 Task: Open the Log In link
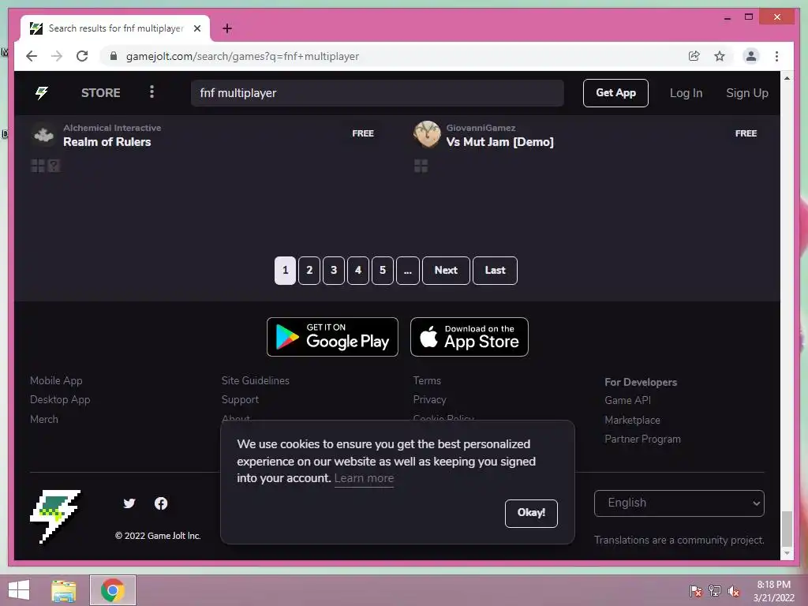click(686, 93)
